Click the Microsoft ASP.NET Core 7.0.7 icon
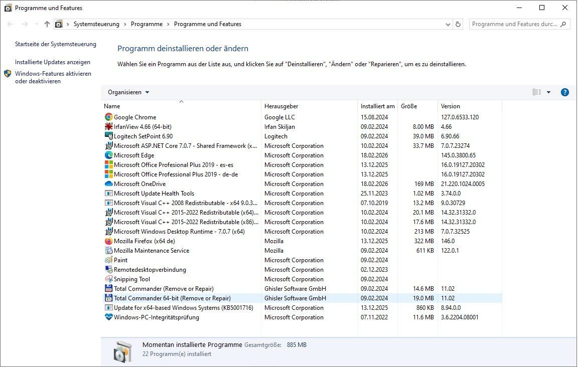The image size is (578, 367). point(109,146)
